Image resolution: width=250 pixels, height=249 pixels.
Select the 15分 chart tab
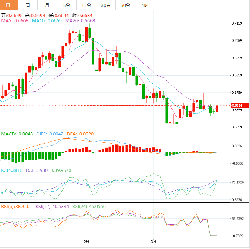(86, 5)
